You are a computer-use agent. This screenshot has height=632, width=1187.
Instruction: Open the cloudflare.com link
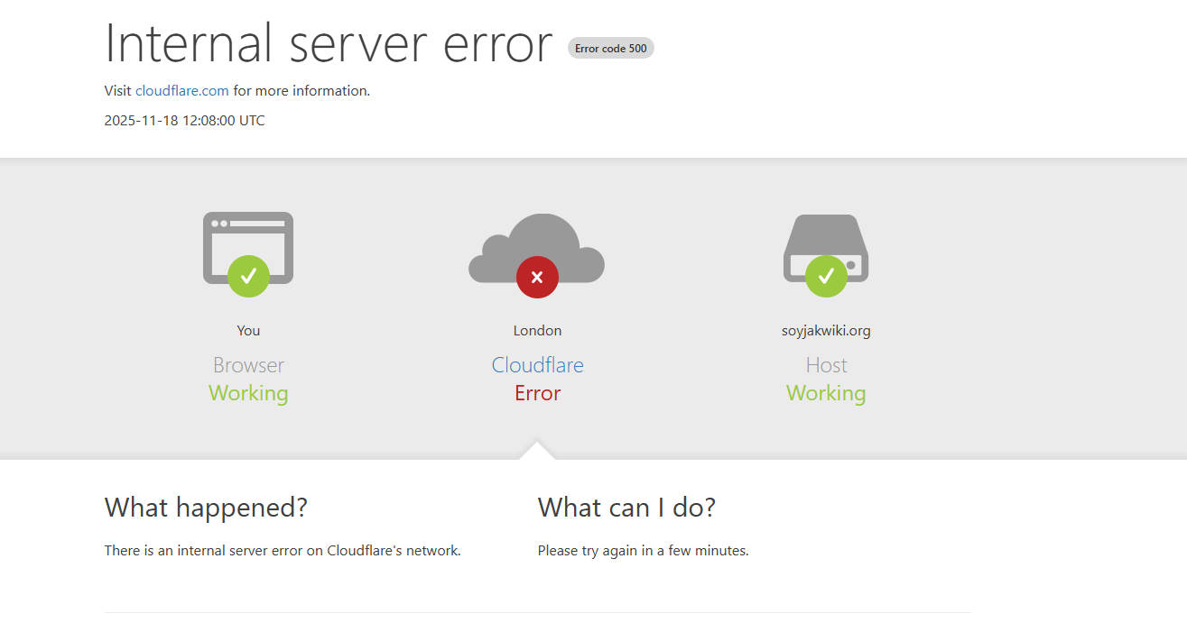tap(182, 91)
